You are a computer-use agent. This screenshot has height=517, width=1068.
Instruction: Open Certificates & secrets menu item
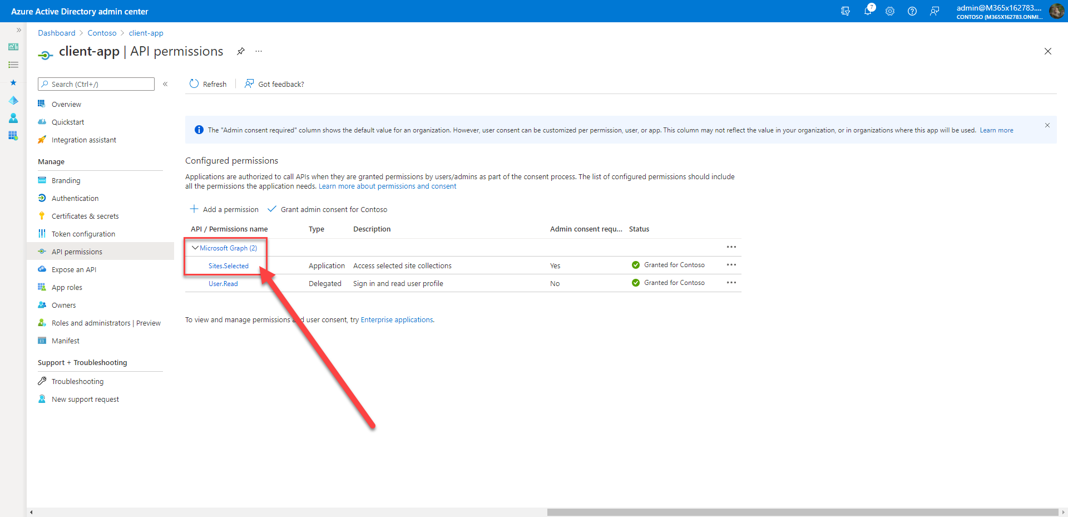(85, 216)
